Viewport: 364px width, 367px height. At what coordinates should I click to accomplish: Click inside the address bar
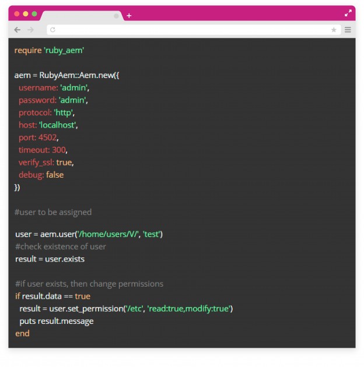click(x=192, y=30)
